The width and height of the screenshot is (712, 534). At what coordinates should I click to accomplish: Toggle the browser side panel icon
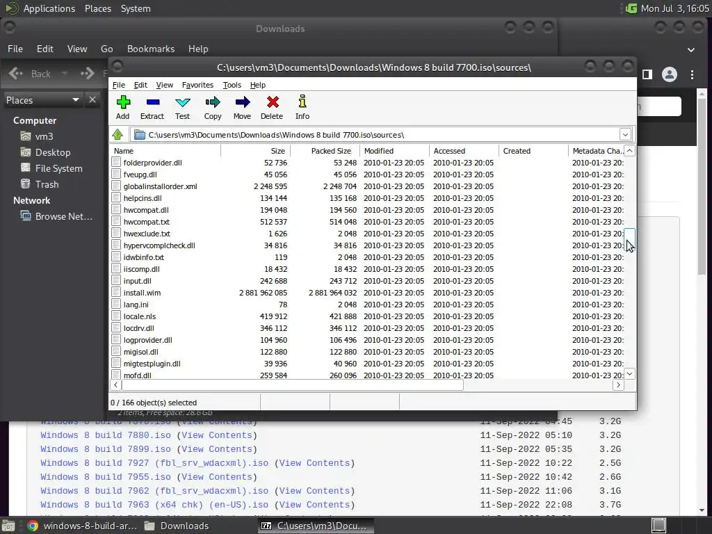pyautogui.click(x=647, y=74)
